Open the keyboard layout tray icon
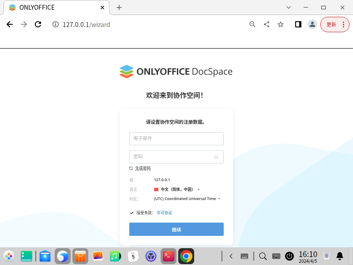Image resolution: width=353 pixels, height=265 pixels. 244,256
